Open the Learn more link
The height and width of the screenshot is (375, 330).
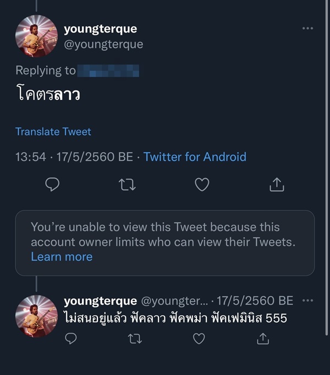(62, 256)
